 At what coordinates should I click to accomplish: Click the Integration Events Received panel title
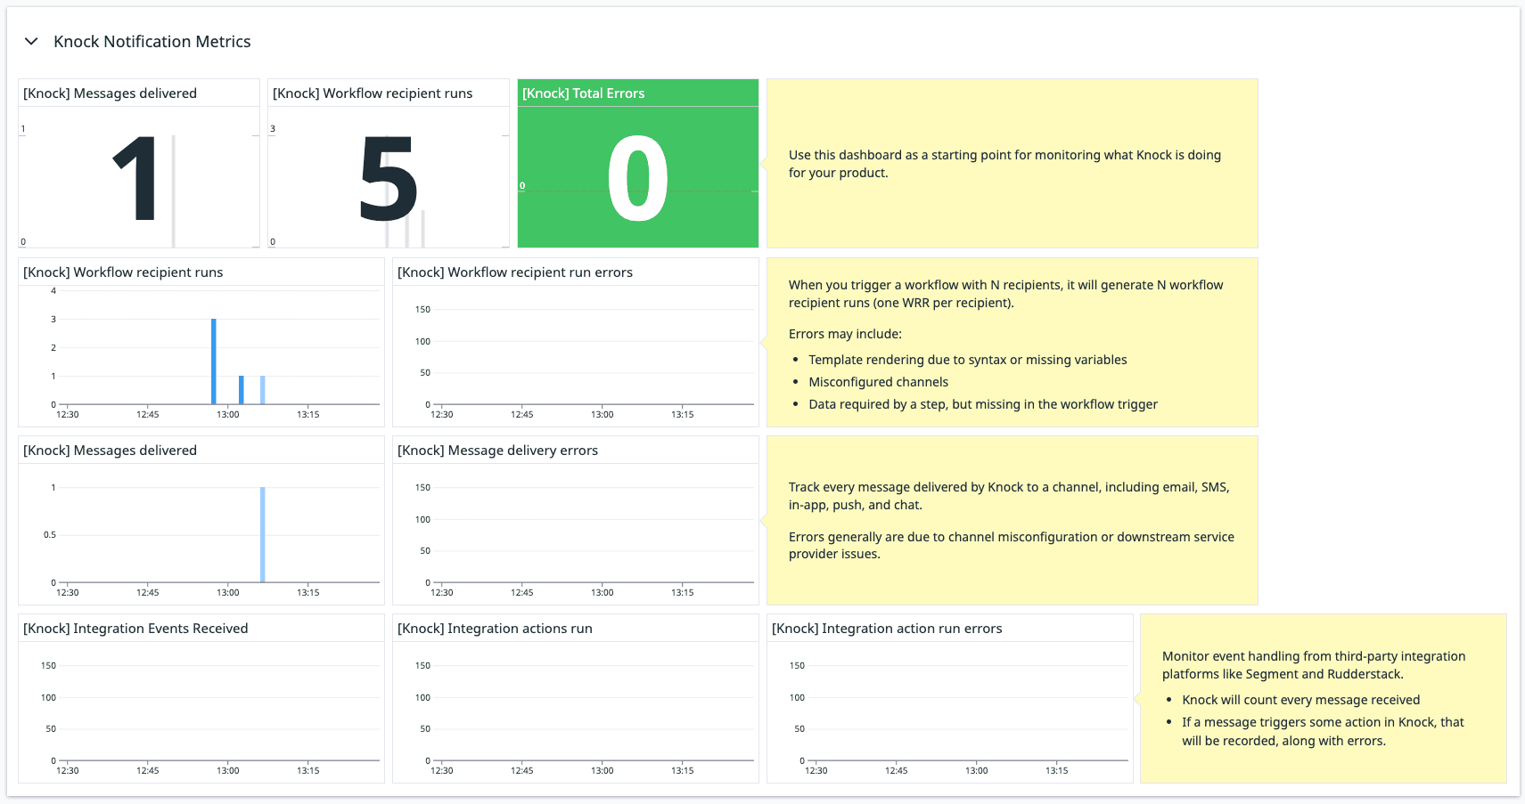click(x=135, y=629)
